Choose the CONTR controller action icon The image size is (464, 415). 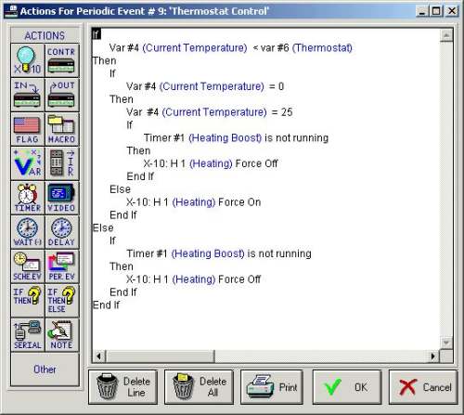tap(61, 60)
